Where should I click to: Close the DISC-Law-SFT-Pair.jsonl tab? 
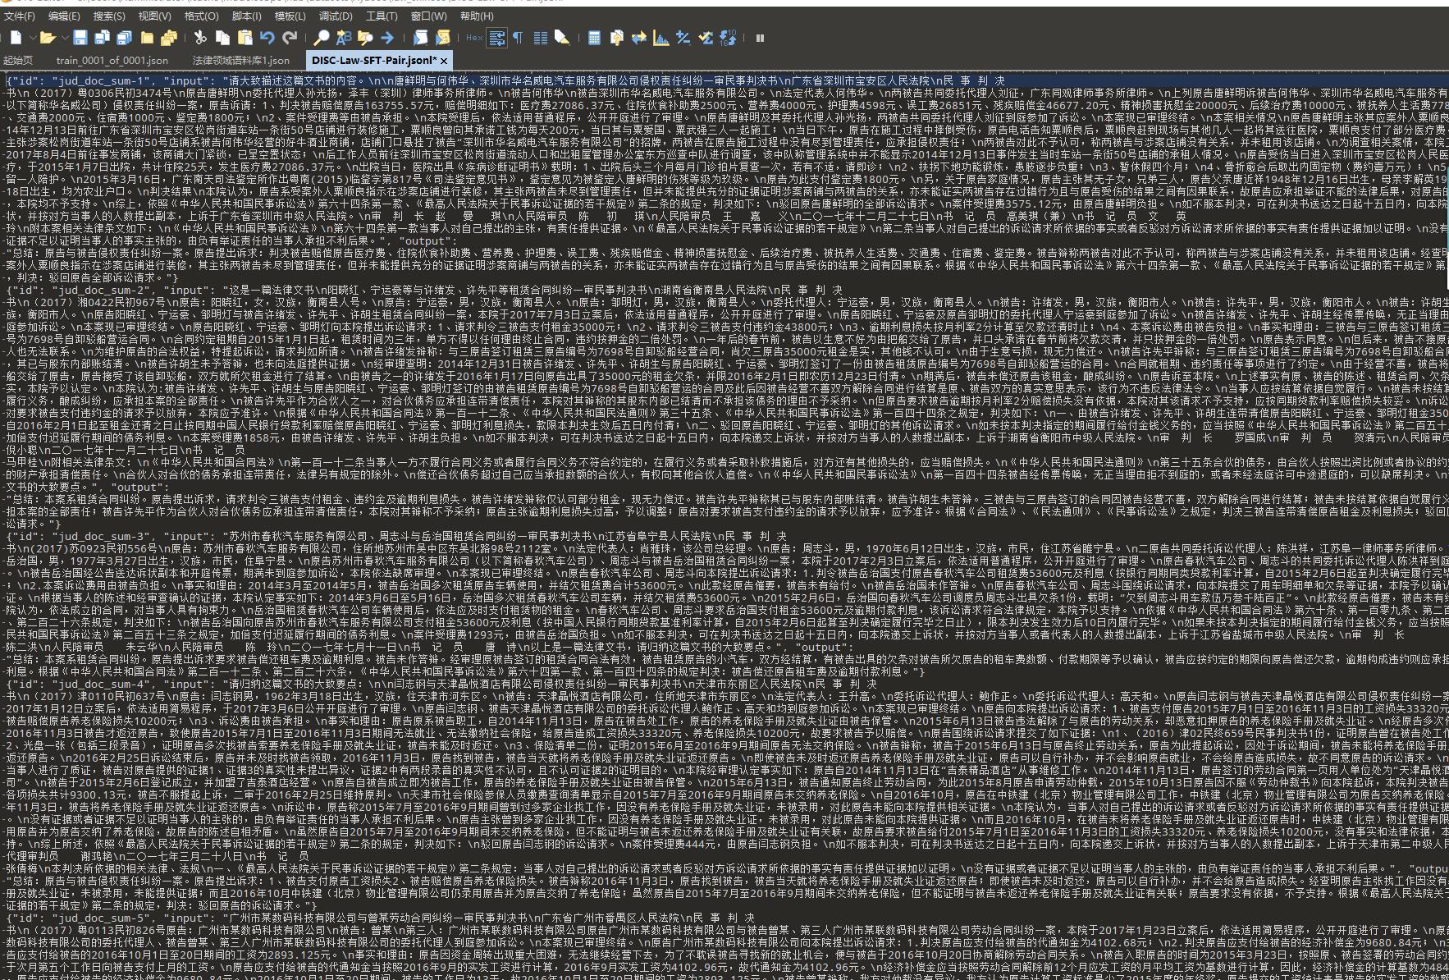(444, 61)
